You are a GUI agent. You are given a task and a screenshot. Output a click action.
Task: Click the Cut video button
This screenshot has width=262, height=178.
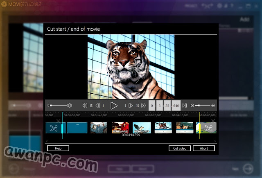180,148
